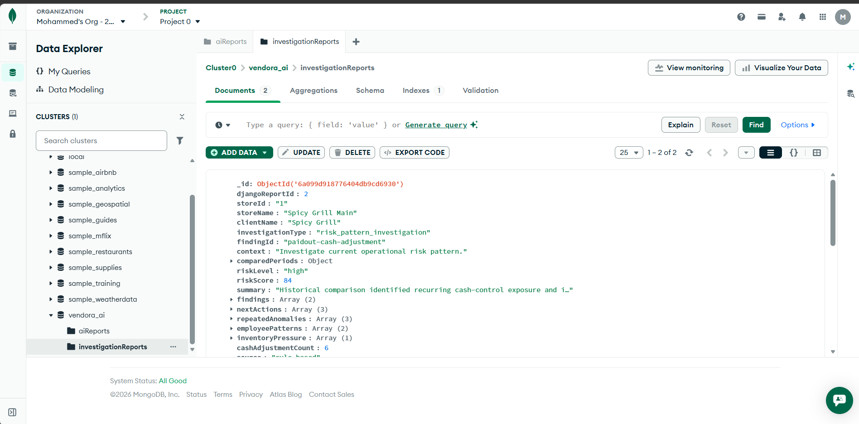Screen dimensions: 859x424
Task: Switch to table view of documents
Action: click(x=817, y=153)
